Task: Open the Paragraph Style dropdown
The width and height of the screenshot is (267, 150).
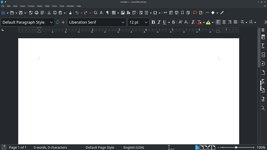Action: [x=51, y=22]
